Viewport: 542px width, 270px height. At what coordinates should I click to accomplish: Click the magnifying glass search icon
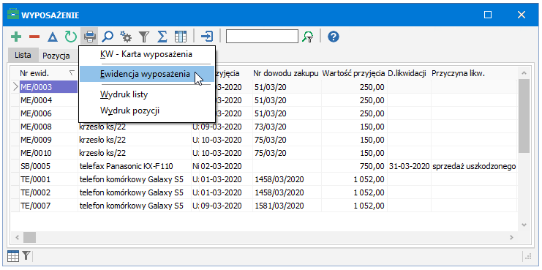click(x=108, y=37)
